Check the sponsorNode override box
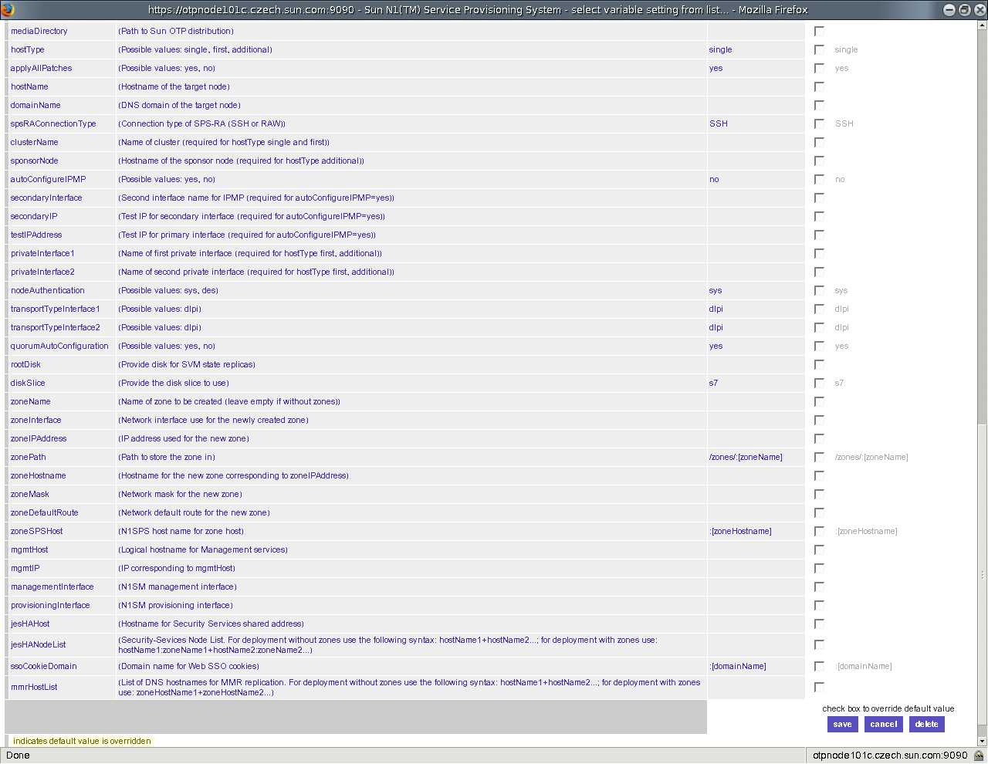The image size is (988, 764). coord(819,161)
